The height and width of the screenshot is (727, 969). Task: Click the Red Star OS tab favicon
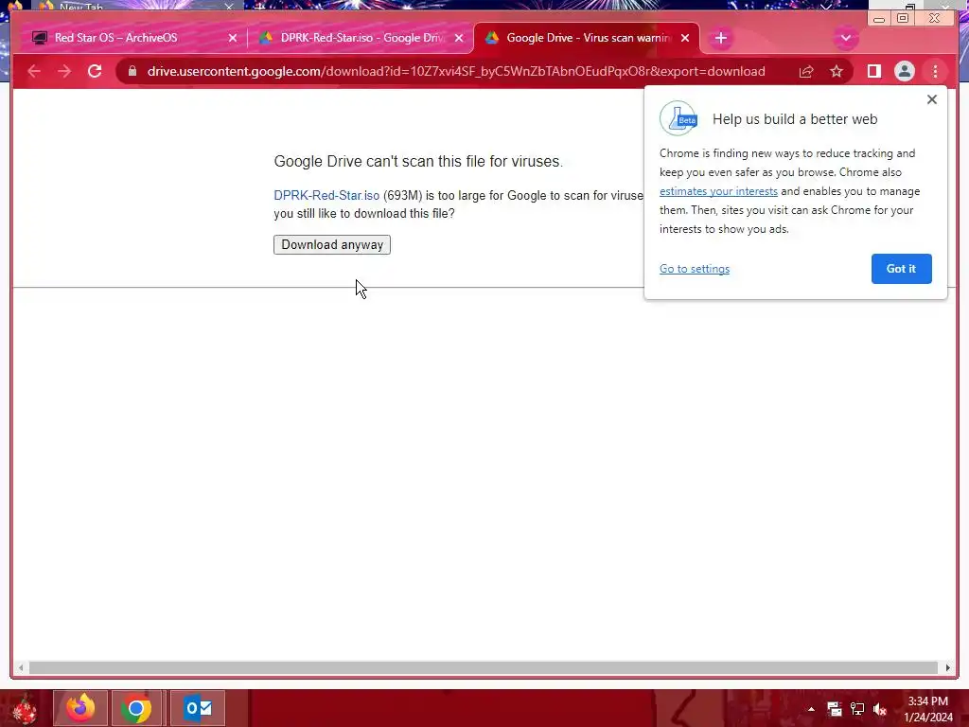point(40,38)
